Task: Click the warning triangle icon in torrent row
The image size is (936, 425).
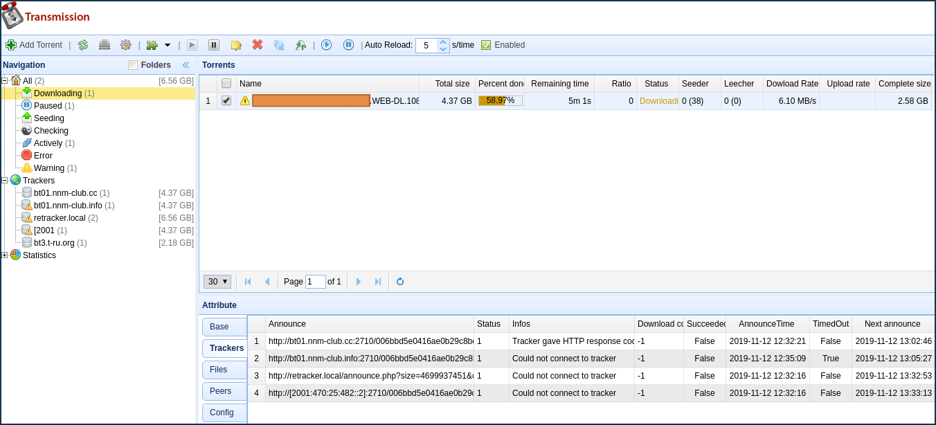Action: pyautogui.click(x=245, y=100)
